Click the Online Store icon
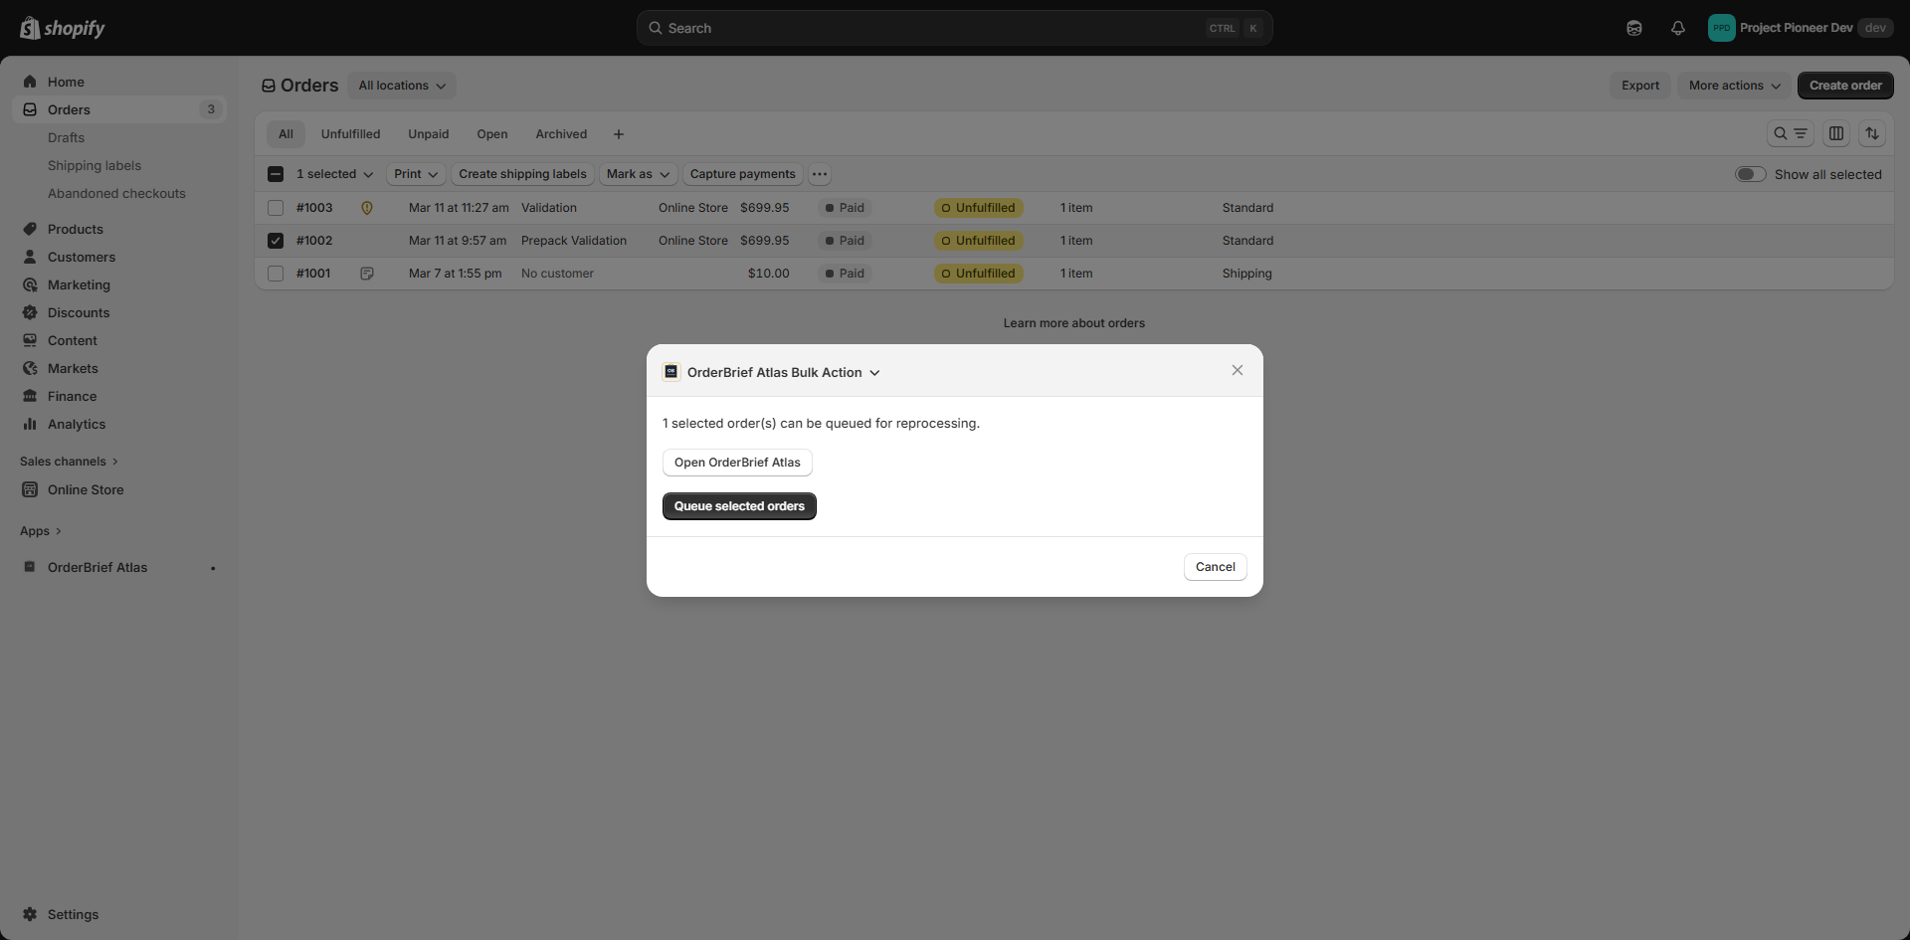 30,489
